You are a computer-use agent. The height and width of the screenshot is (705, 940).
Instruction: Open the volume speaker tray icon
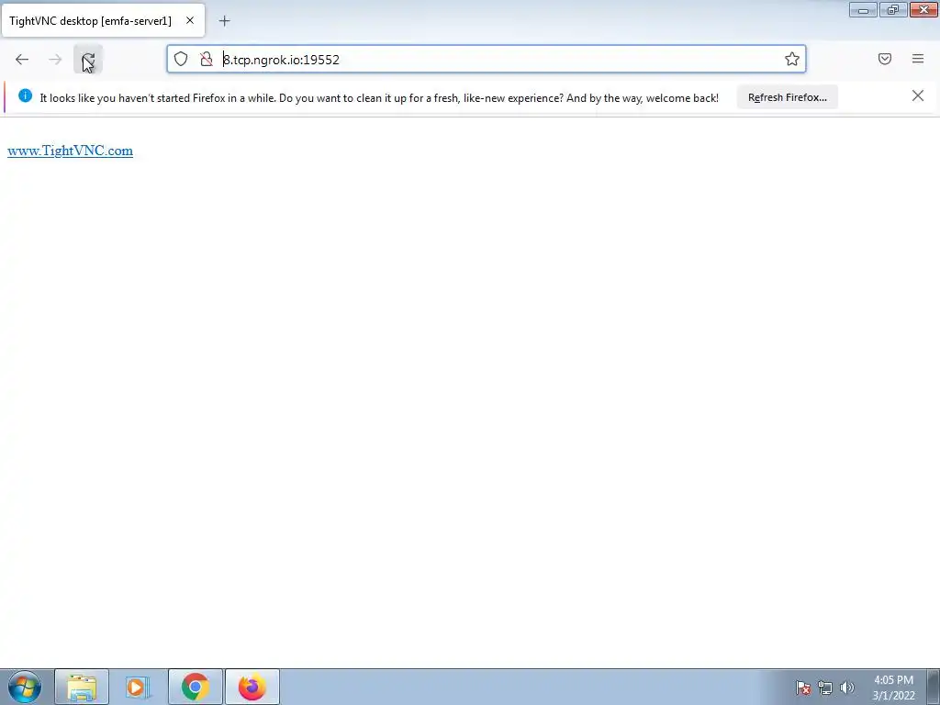[847, 688]
